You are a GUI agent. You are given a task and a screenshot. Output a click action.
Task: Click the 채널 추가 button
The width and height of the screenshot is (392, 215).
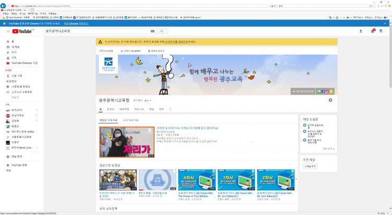pyautogui.click(x=310, y=166)
